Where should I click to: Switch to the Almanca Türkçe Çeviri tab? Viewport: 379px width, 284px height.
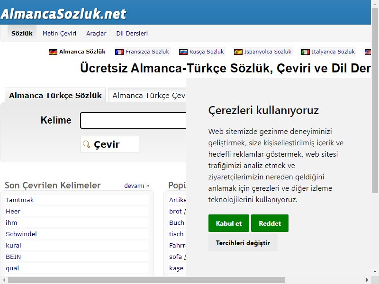(x=147, y=95)
